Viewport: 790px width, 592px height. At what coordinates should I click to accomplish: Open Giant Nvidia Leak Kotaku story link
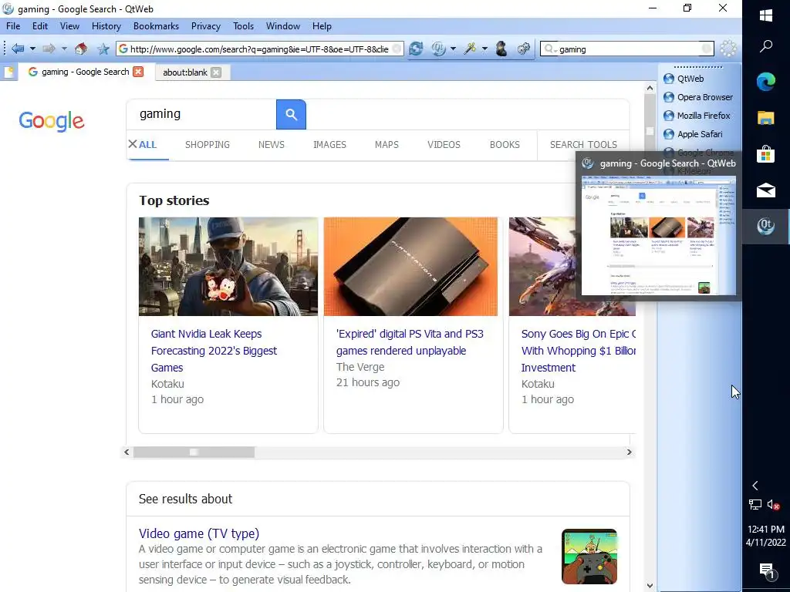(x=214, y=351)
